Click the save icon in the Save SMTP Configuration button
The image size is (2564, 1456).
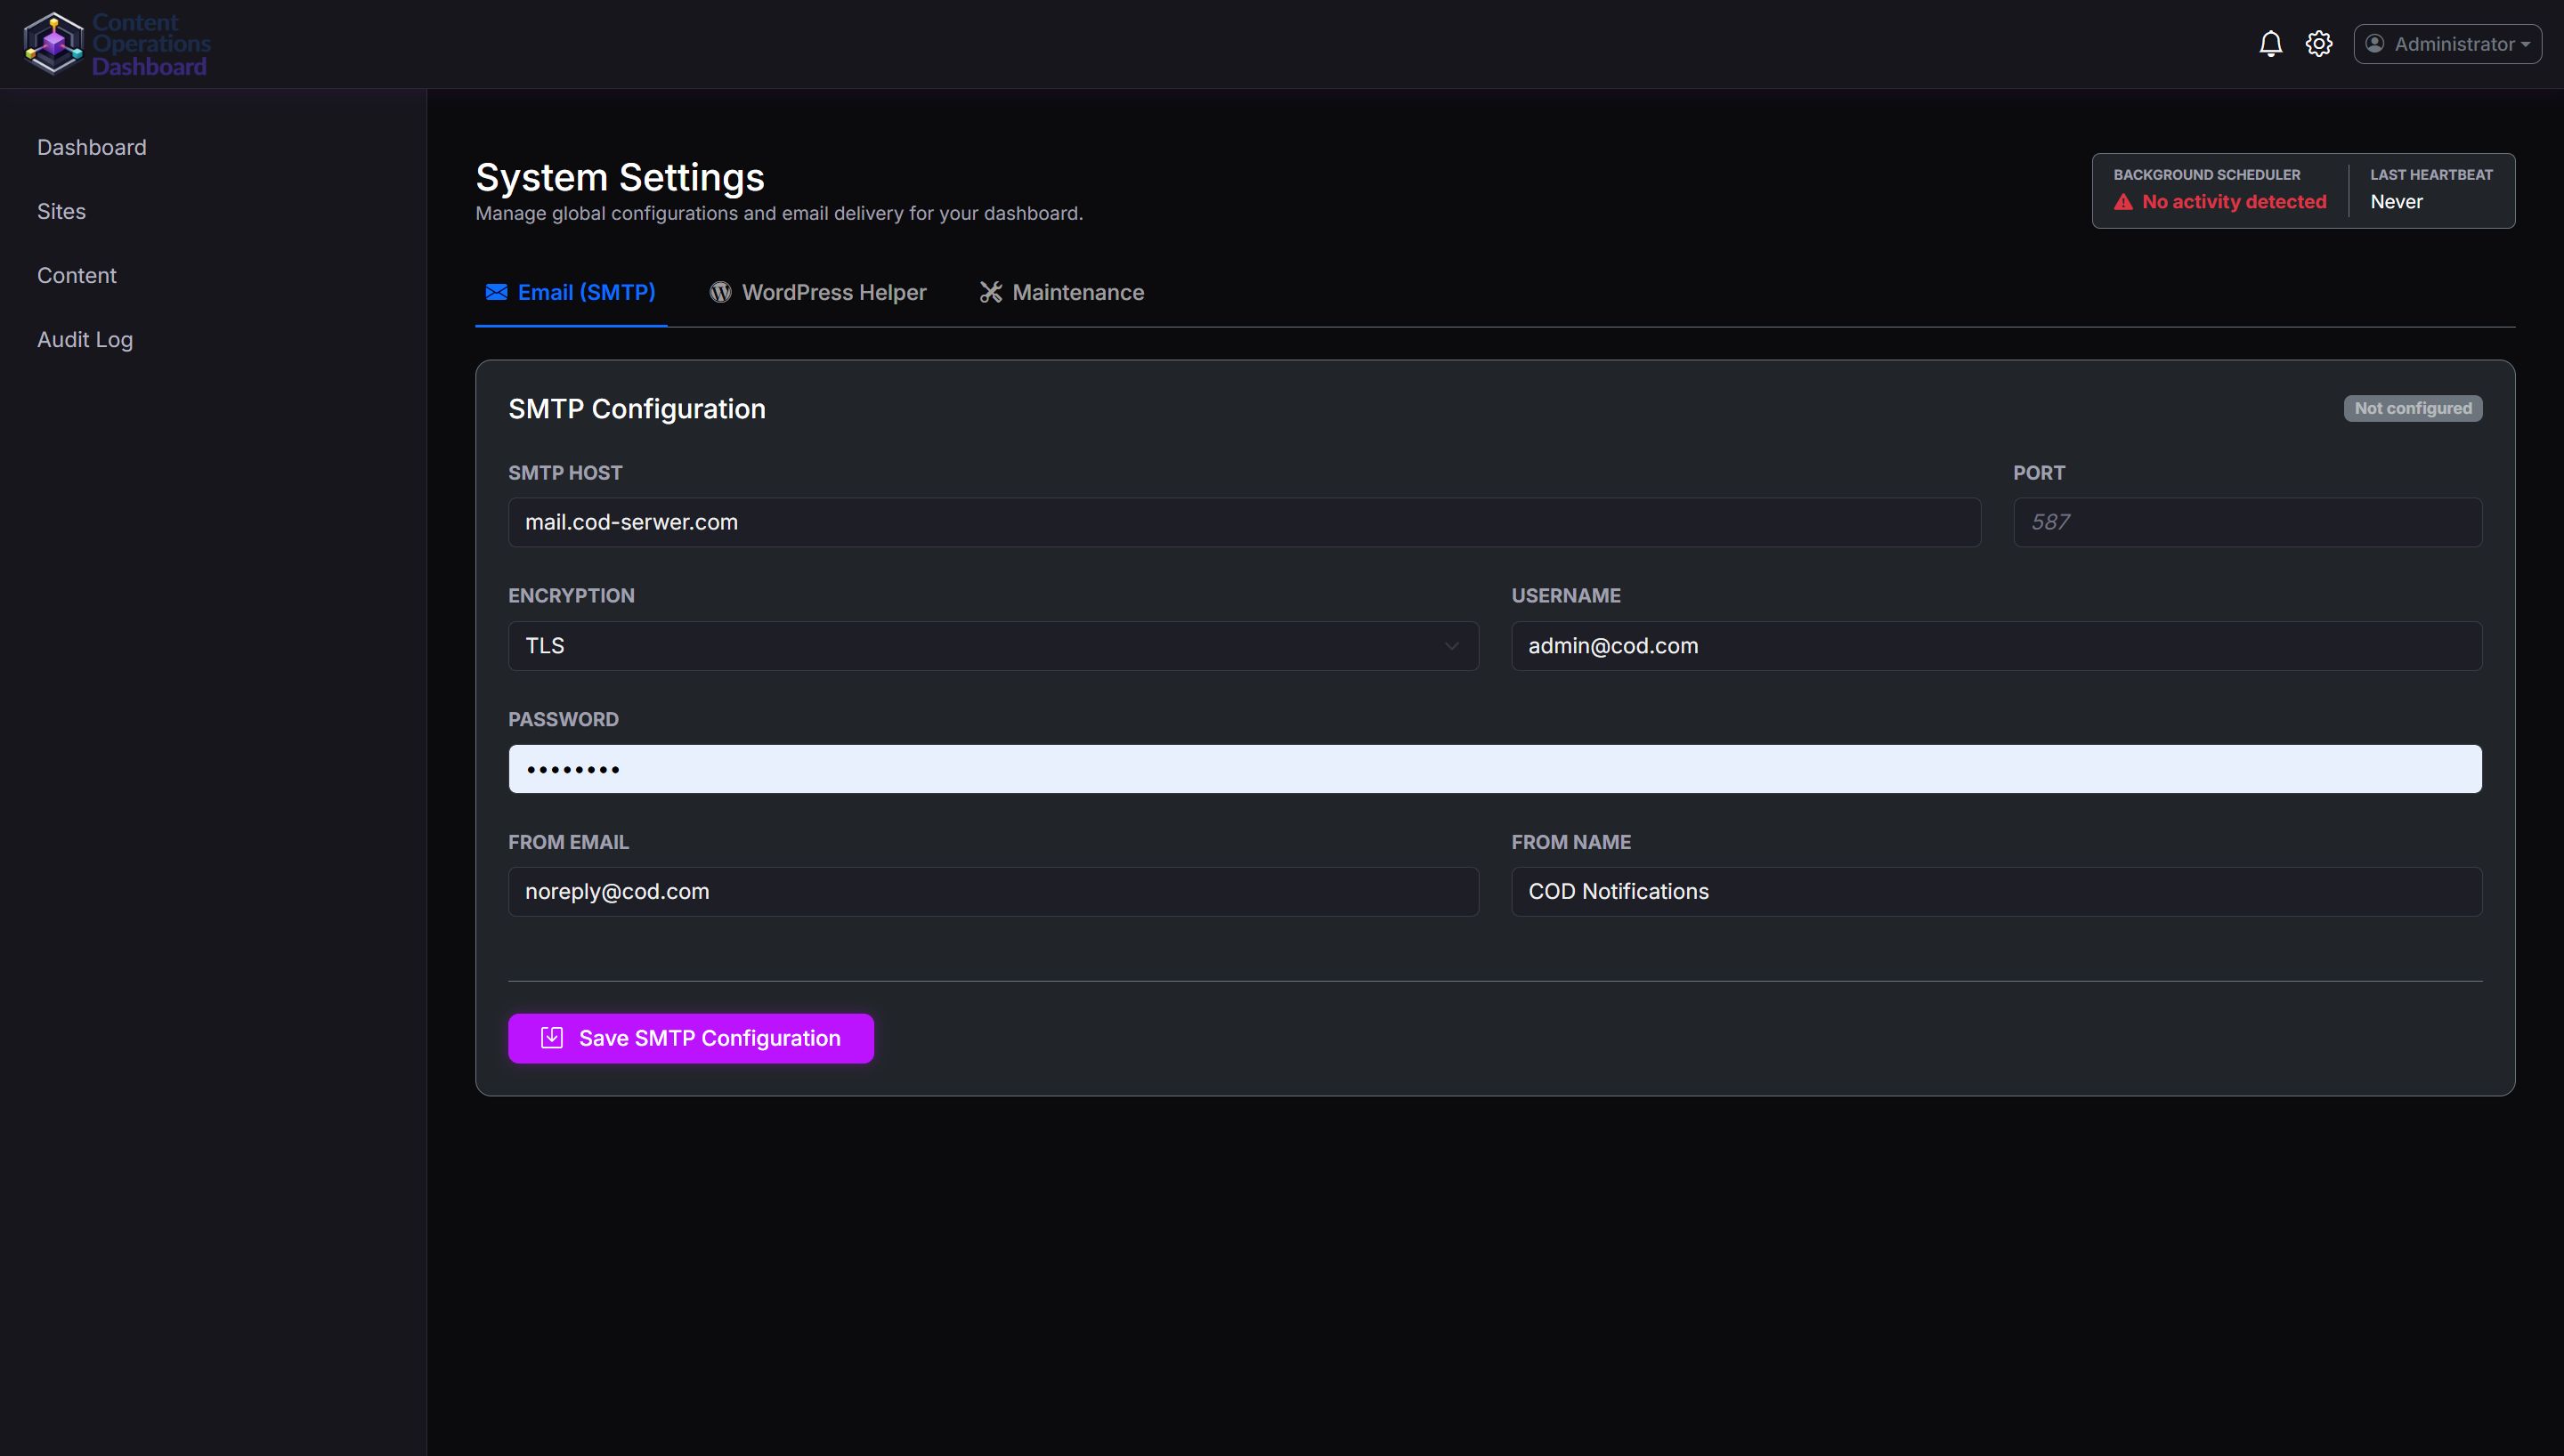click(552, 1038)
